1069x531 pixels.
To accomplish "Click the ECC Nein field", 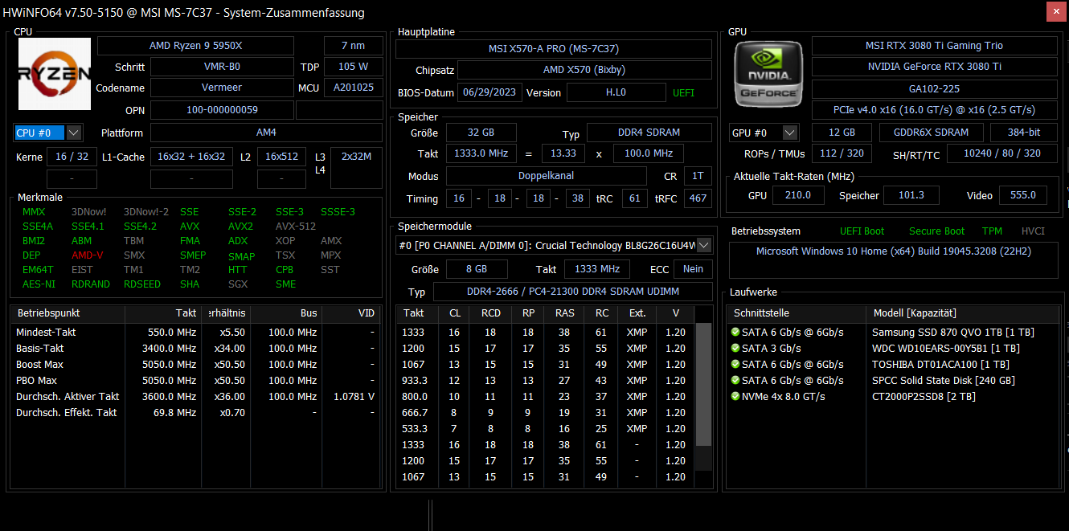I will (693, 269).
